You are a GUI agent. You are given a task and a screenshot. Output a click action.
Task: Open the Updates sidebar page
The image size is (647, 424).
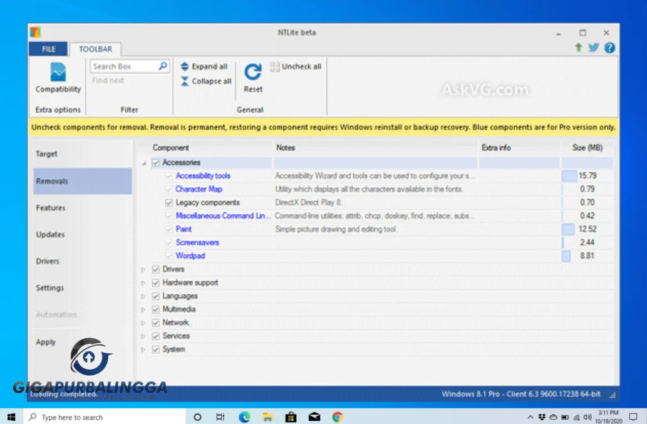[x=83, y=234]
